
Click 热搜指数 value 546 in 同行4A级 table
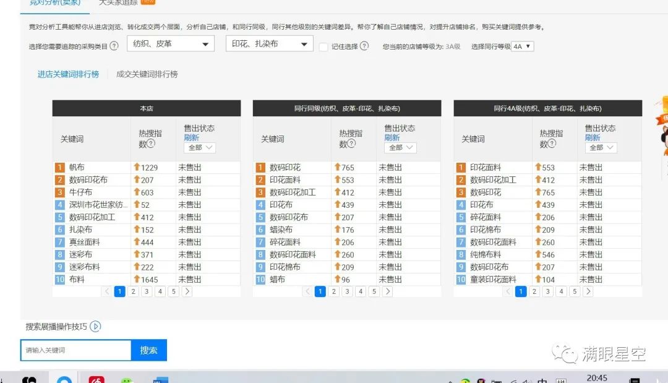tap(548, 255)
